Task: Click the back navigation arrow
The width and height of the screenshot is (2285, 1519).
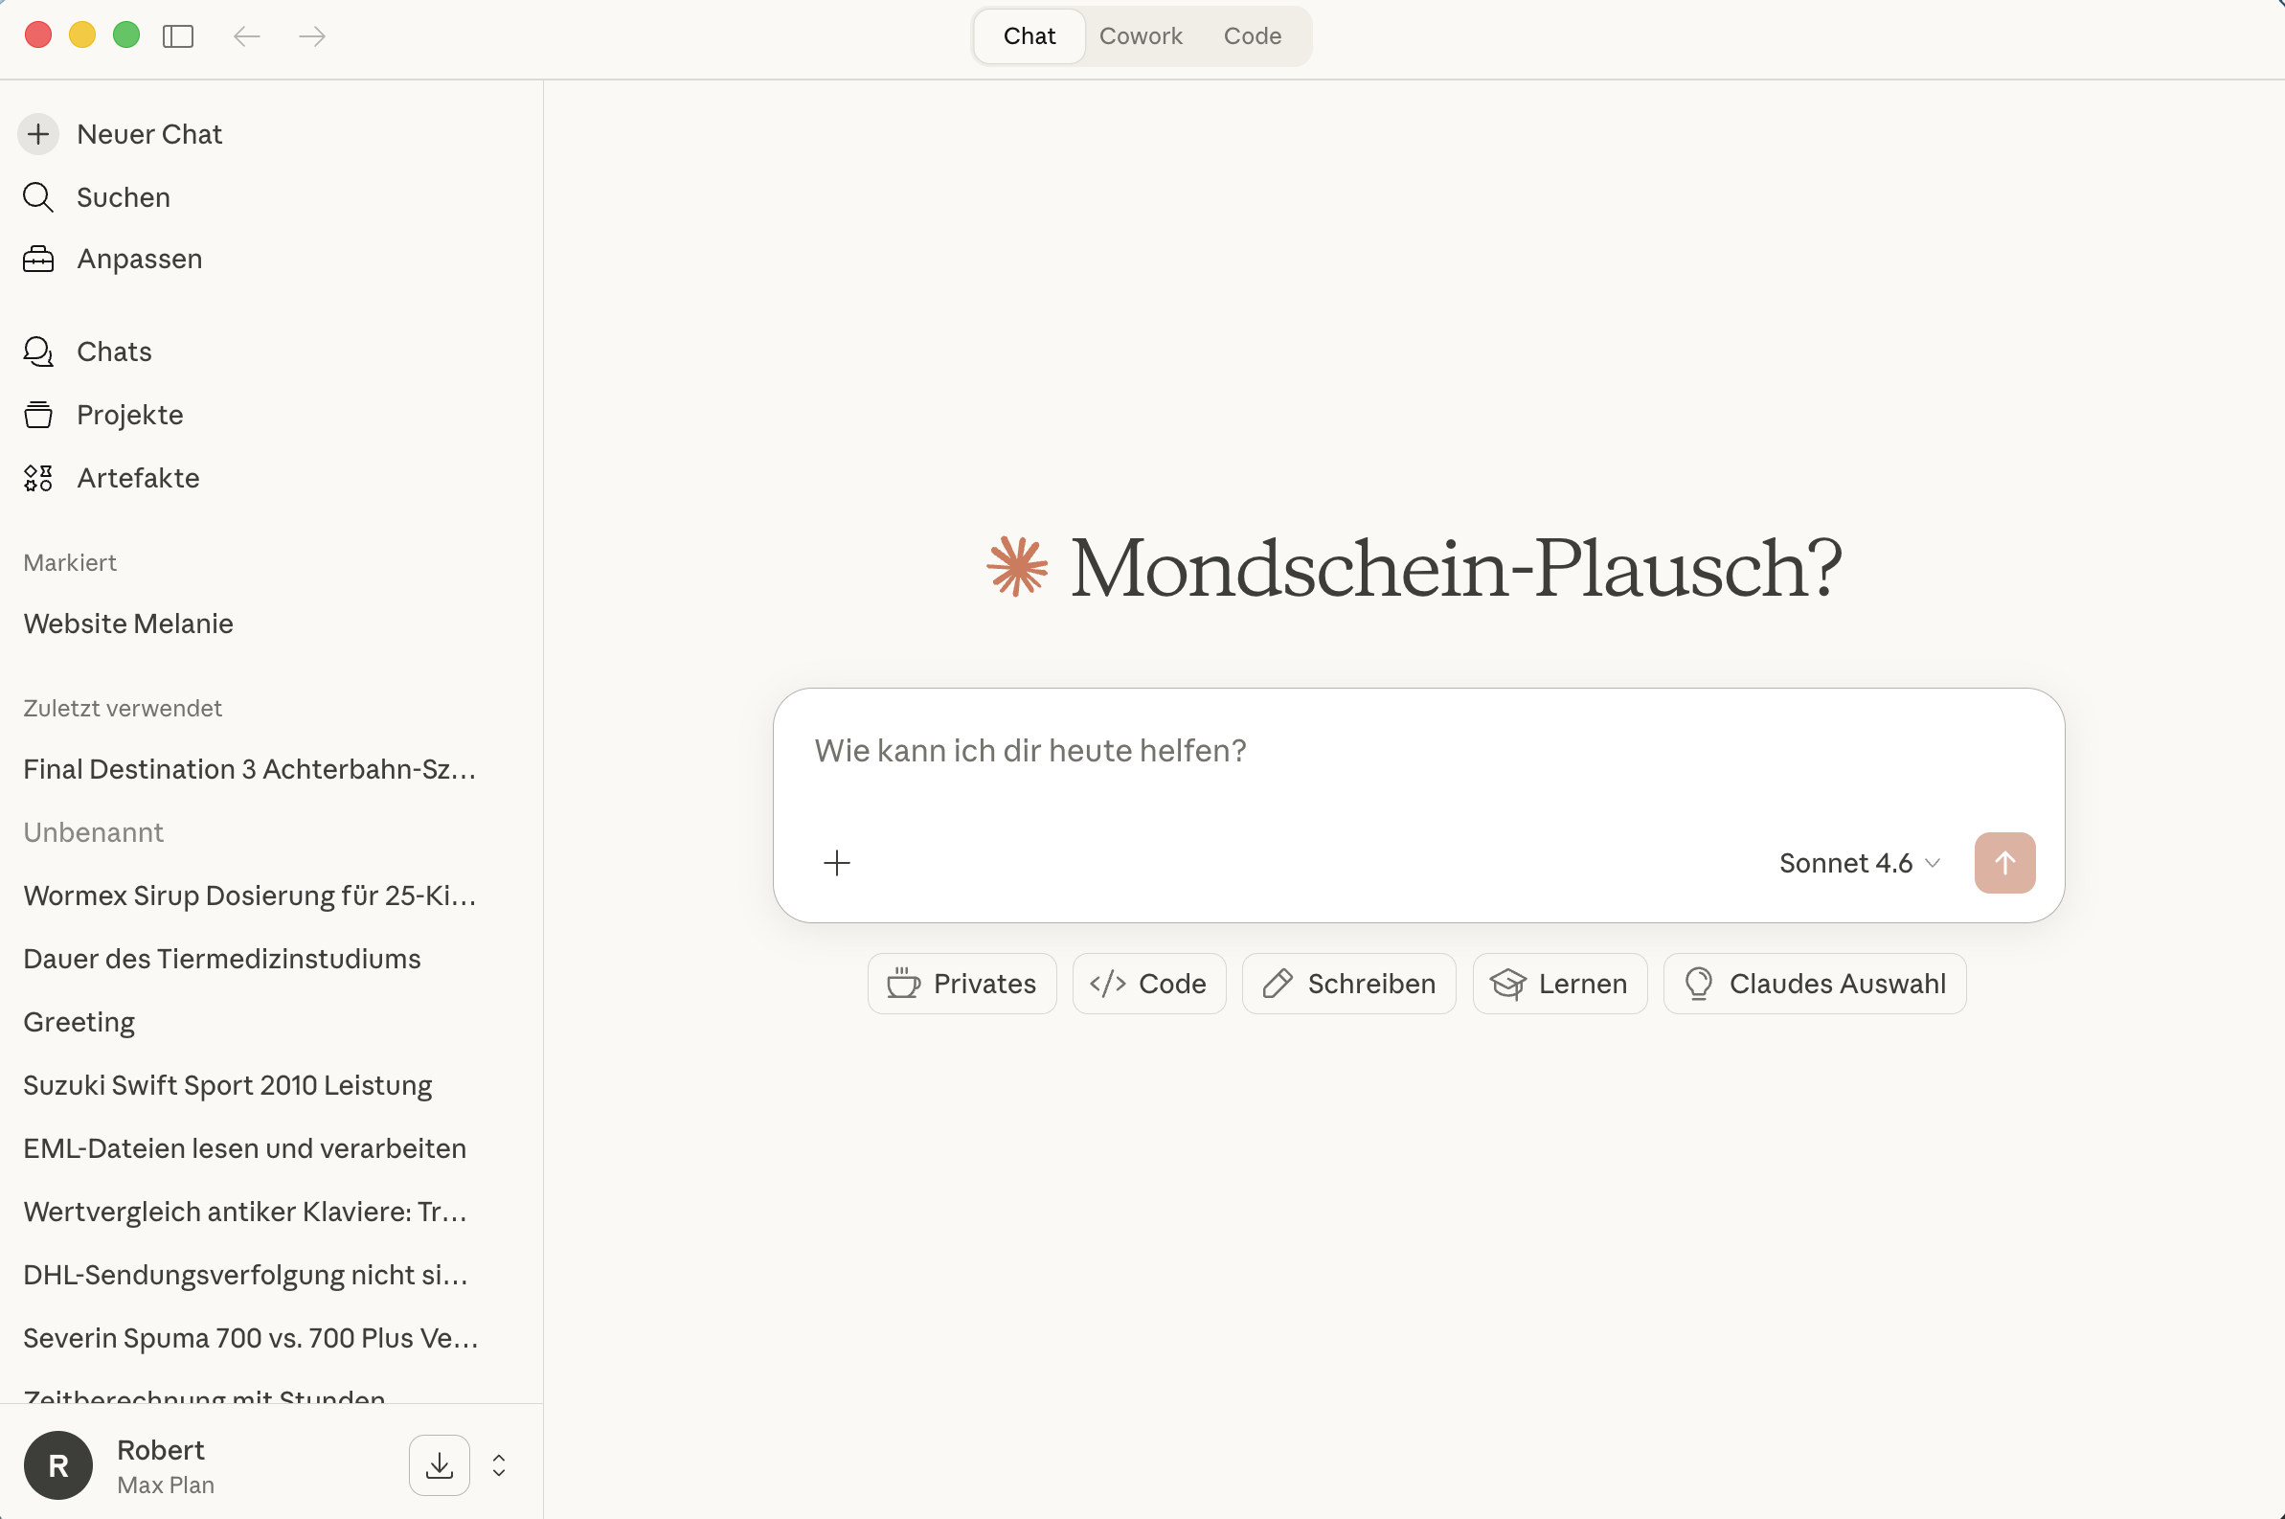Action: (245, 35)
